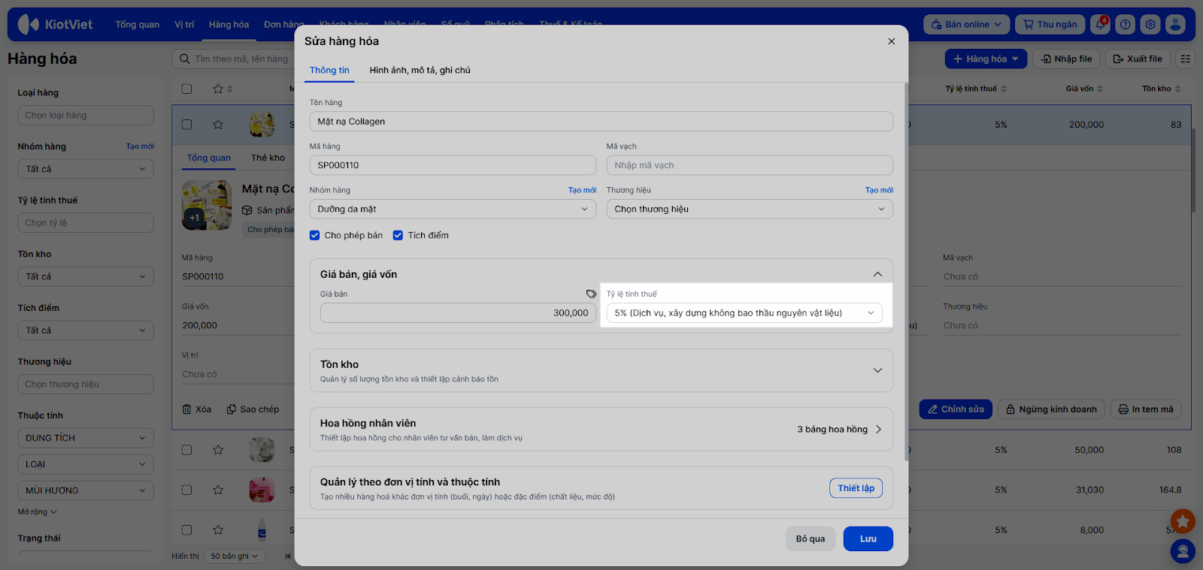Go to first page of the list

coord(287,556)
